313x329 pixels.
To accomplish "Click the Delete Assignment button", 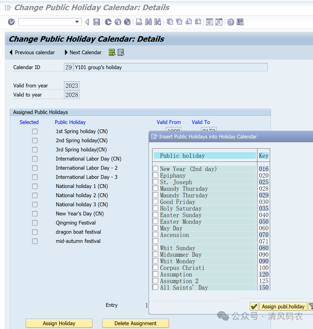I will pyautogui.click(x=135, y=323).
